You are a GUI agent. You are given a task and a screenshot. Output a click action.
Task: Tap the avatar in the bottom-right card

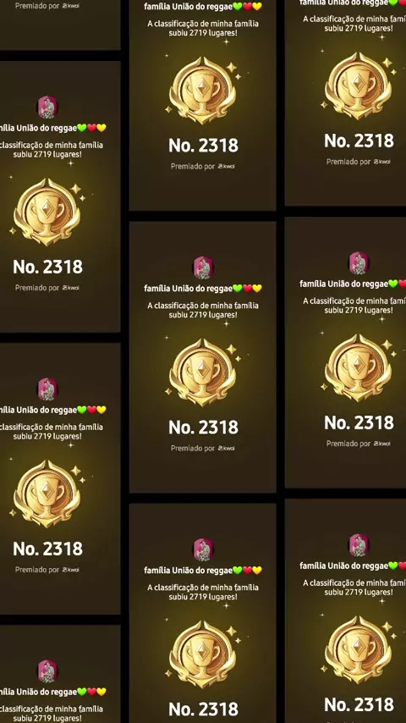(359, 545)
